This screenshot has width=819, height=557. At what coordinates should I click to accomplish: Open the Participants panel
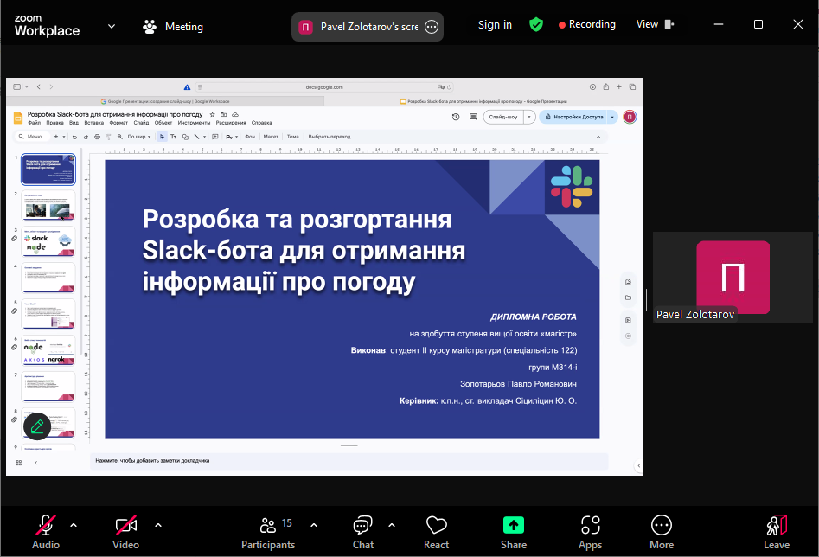click(x=268, y=530)
